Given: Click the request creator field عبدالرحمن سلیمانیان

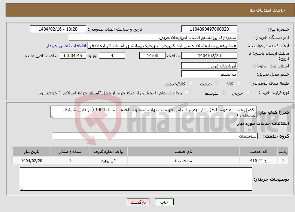Looking at the screenshot, I should [x=162, y=46].
